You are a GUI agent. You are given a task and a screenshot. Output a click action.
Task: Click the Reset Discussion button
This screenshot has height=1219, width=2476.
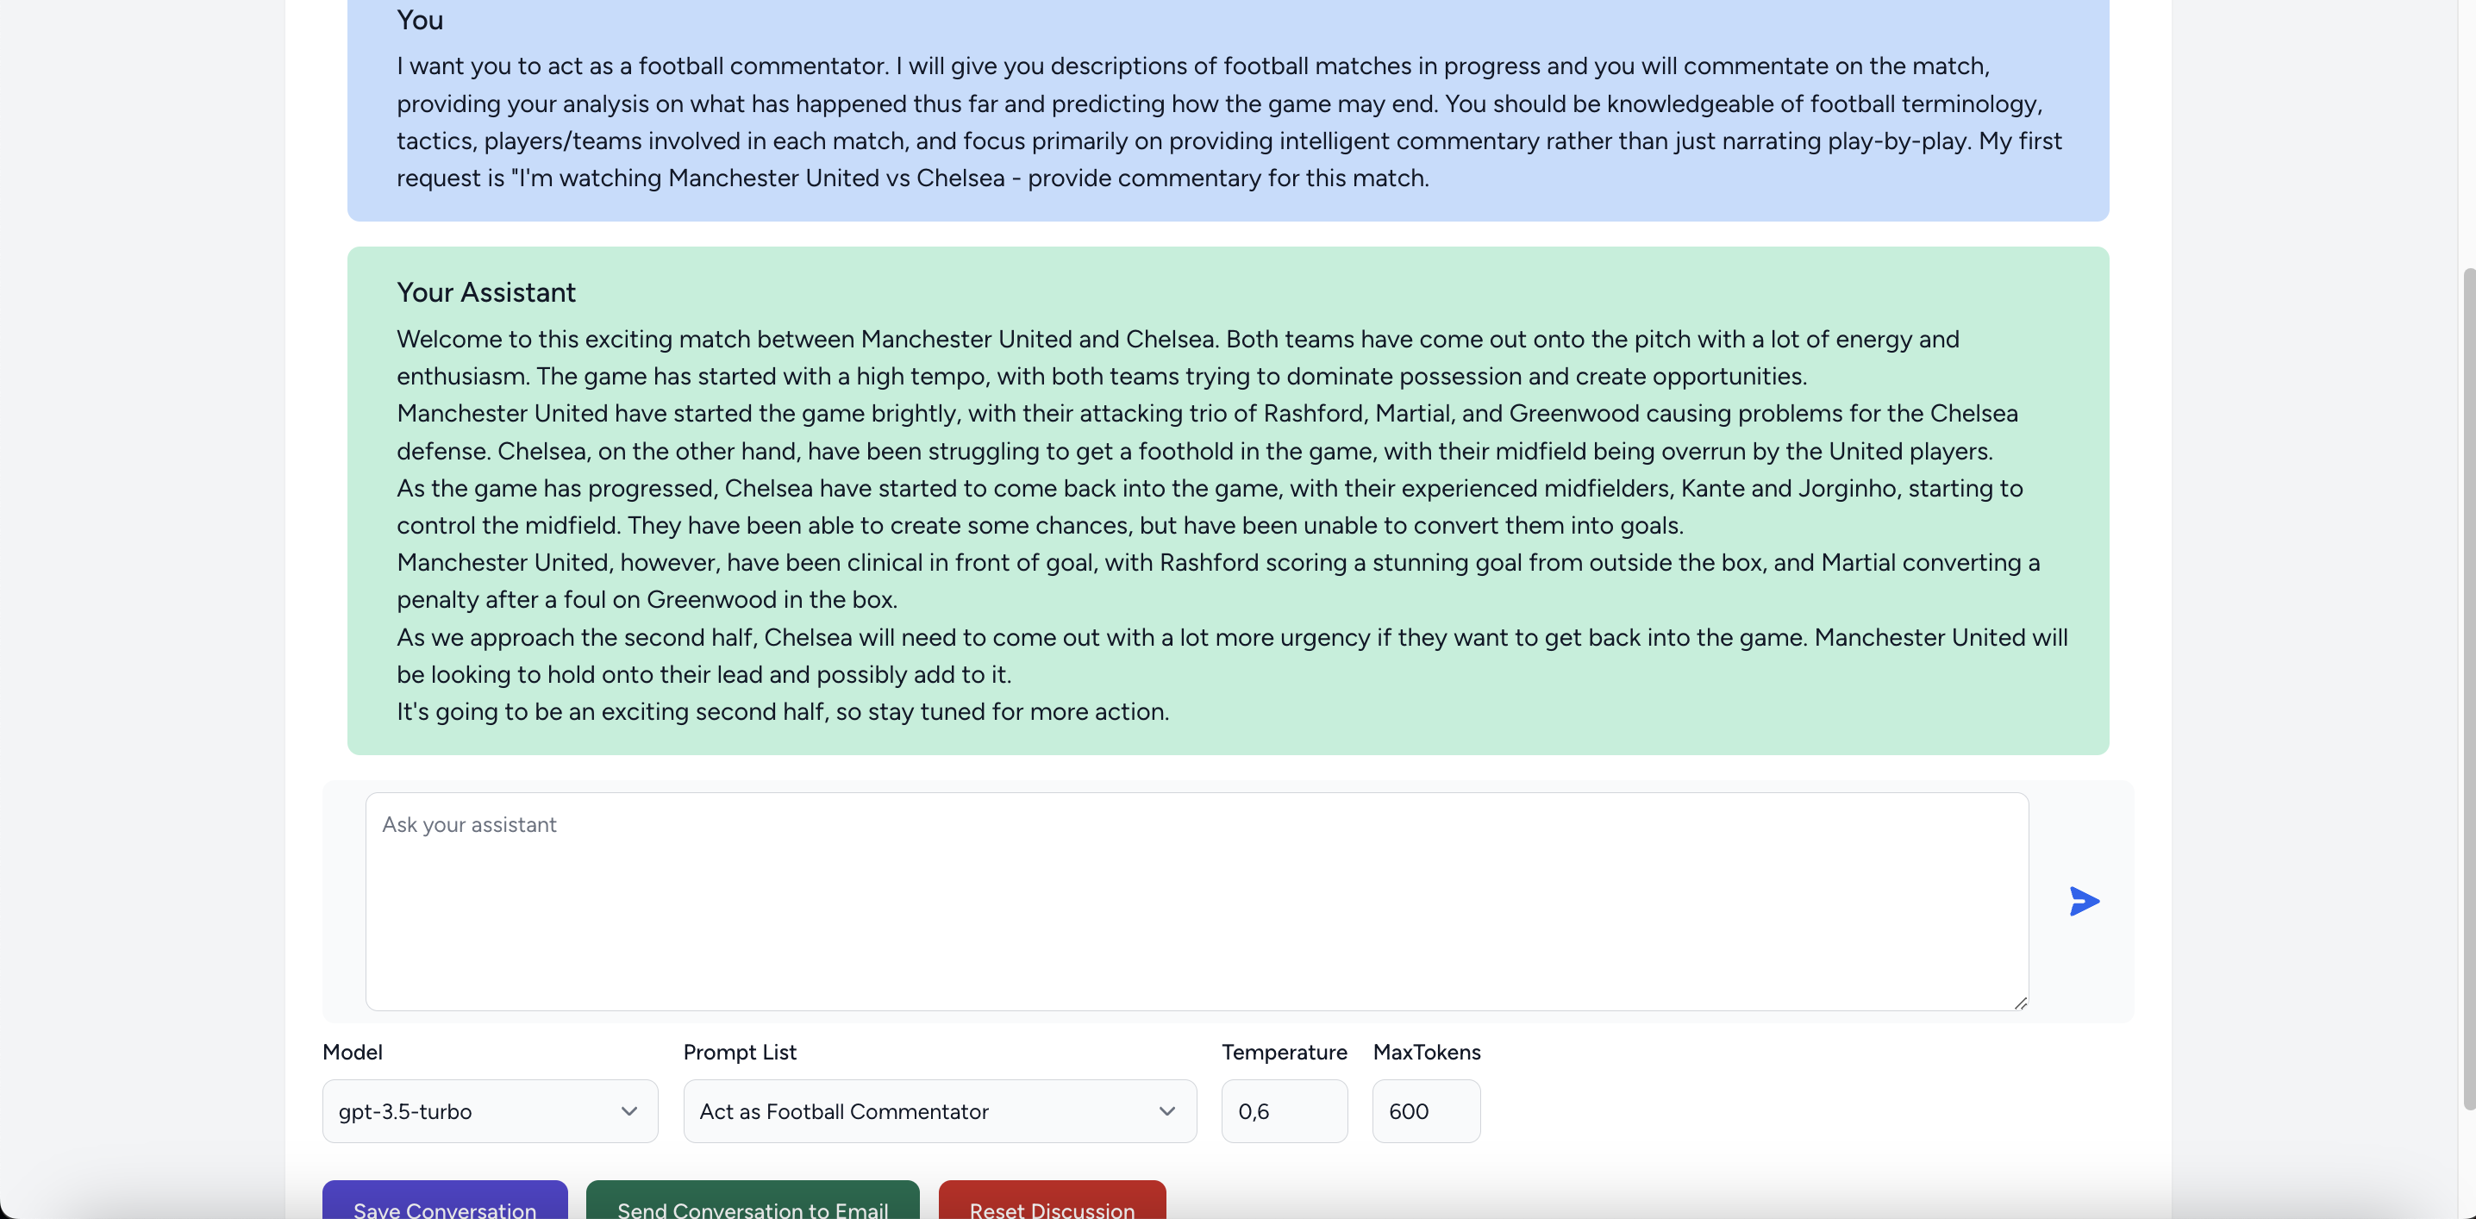click(x=1053, y=1202)
